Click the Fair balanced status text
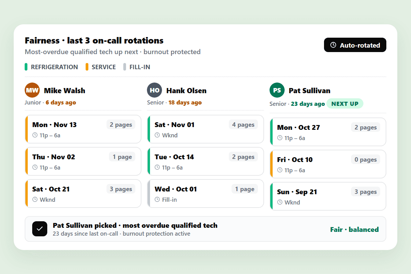Screen dimensions: 411x274 (354, 229)
